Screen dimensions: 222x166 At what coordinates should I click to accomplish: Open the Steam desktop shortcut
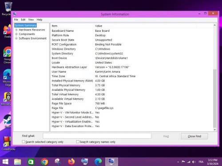click(8, 121)
